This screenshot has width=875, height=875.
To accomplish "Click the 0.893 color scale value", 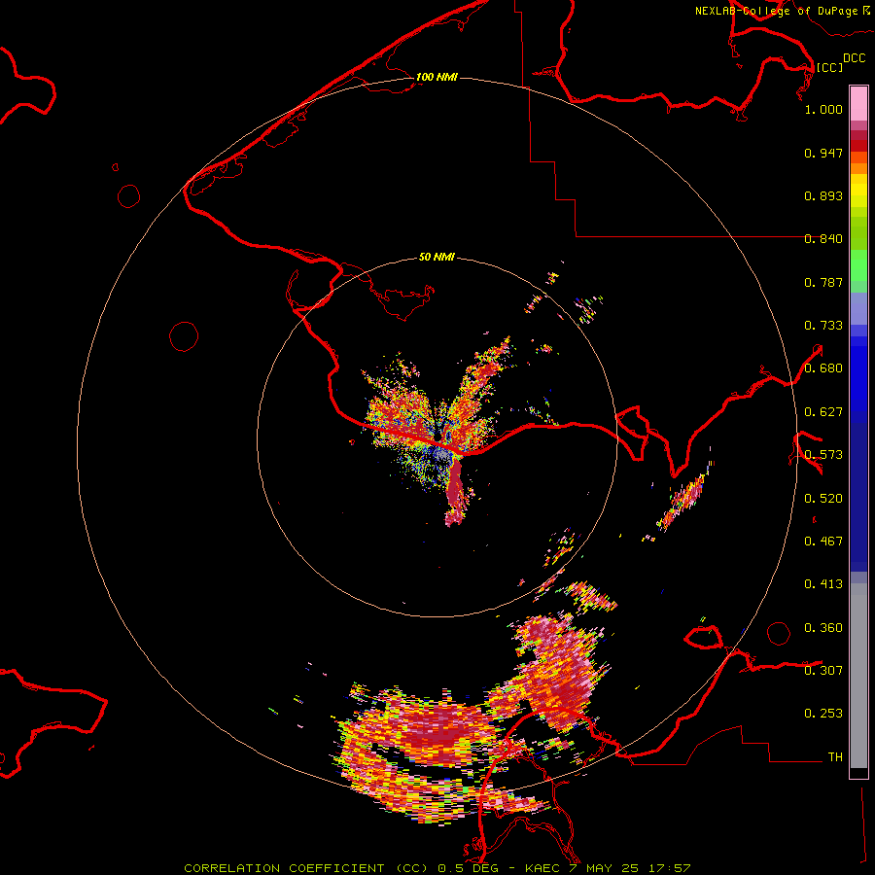I will coord(823,195).
